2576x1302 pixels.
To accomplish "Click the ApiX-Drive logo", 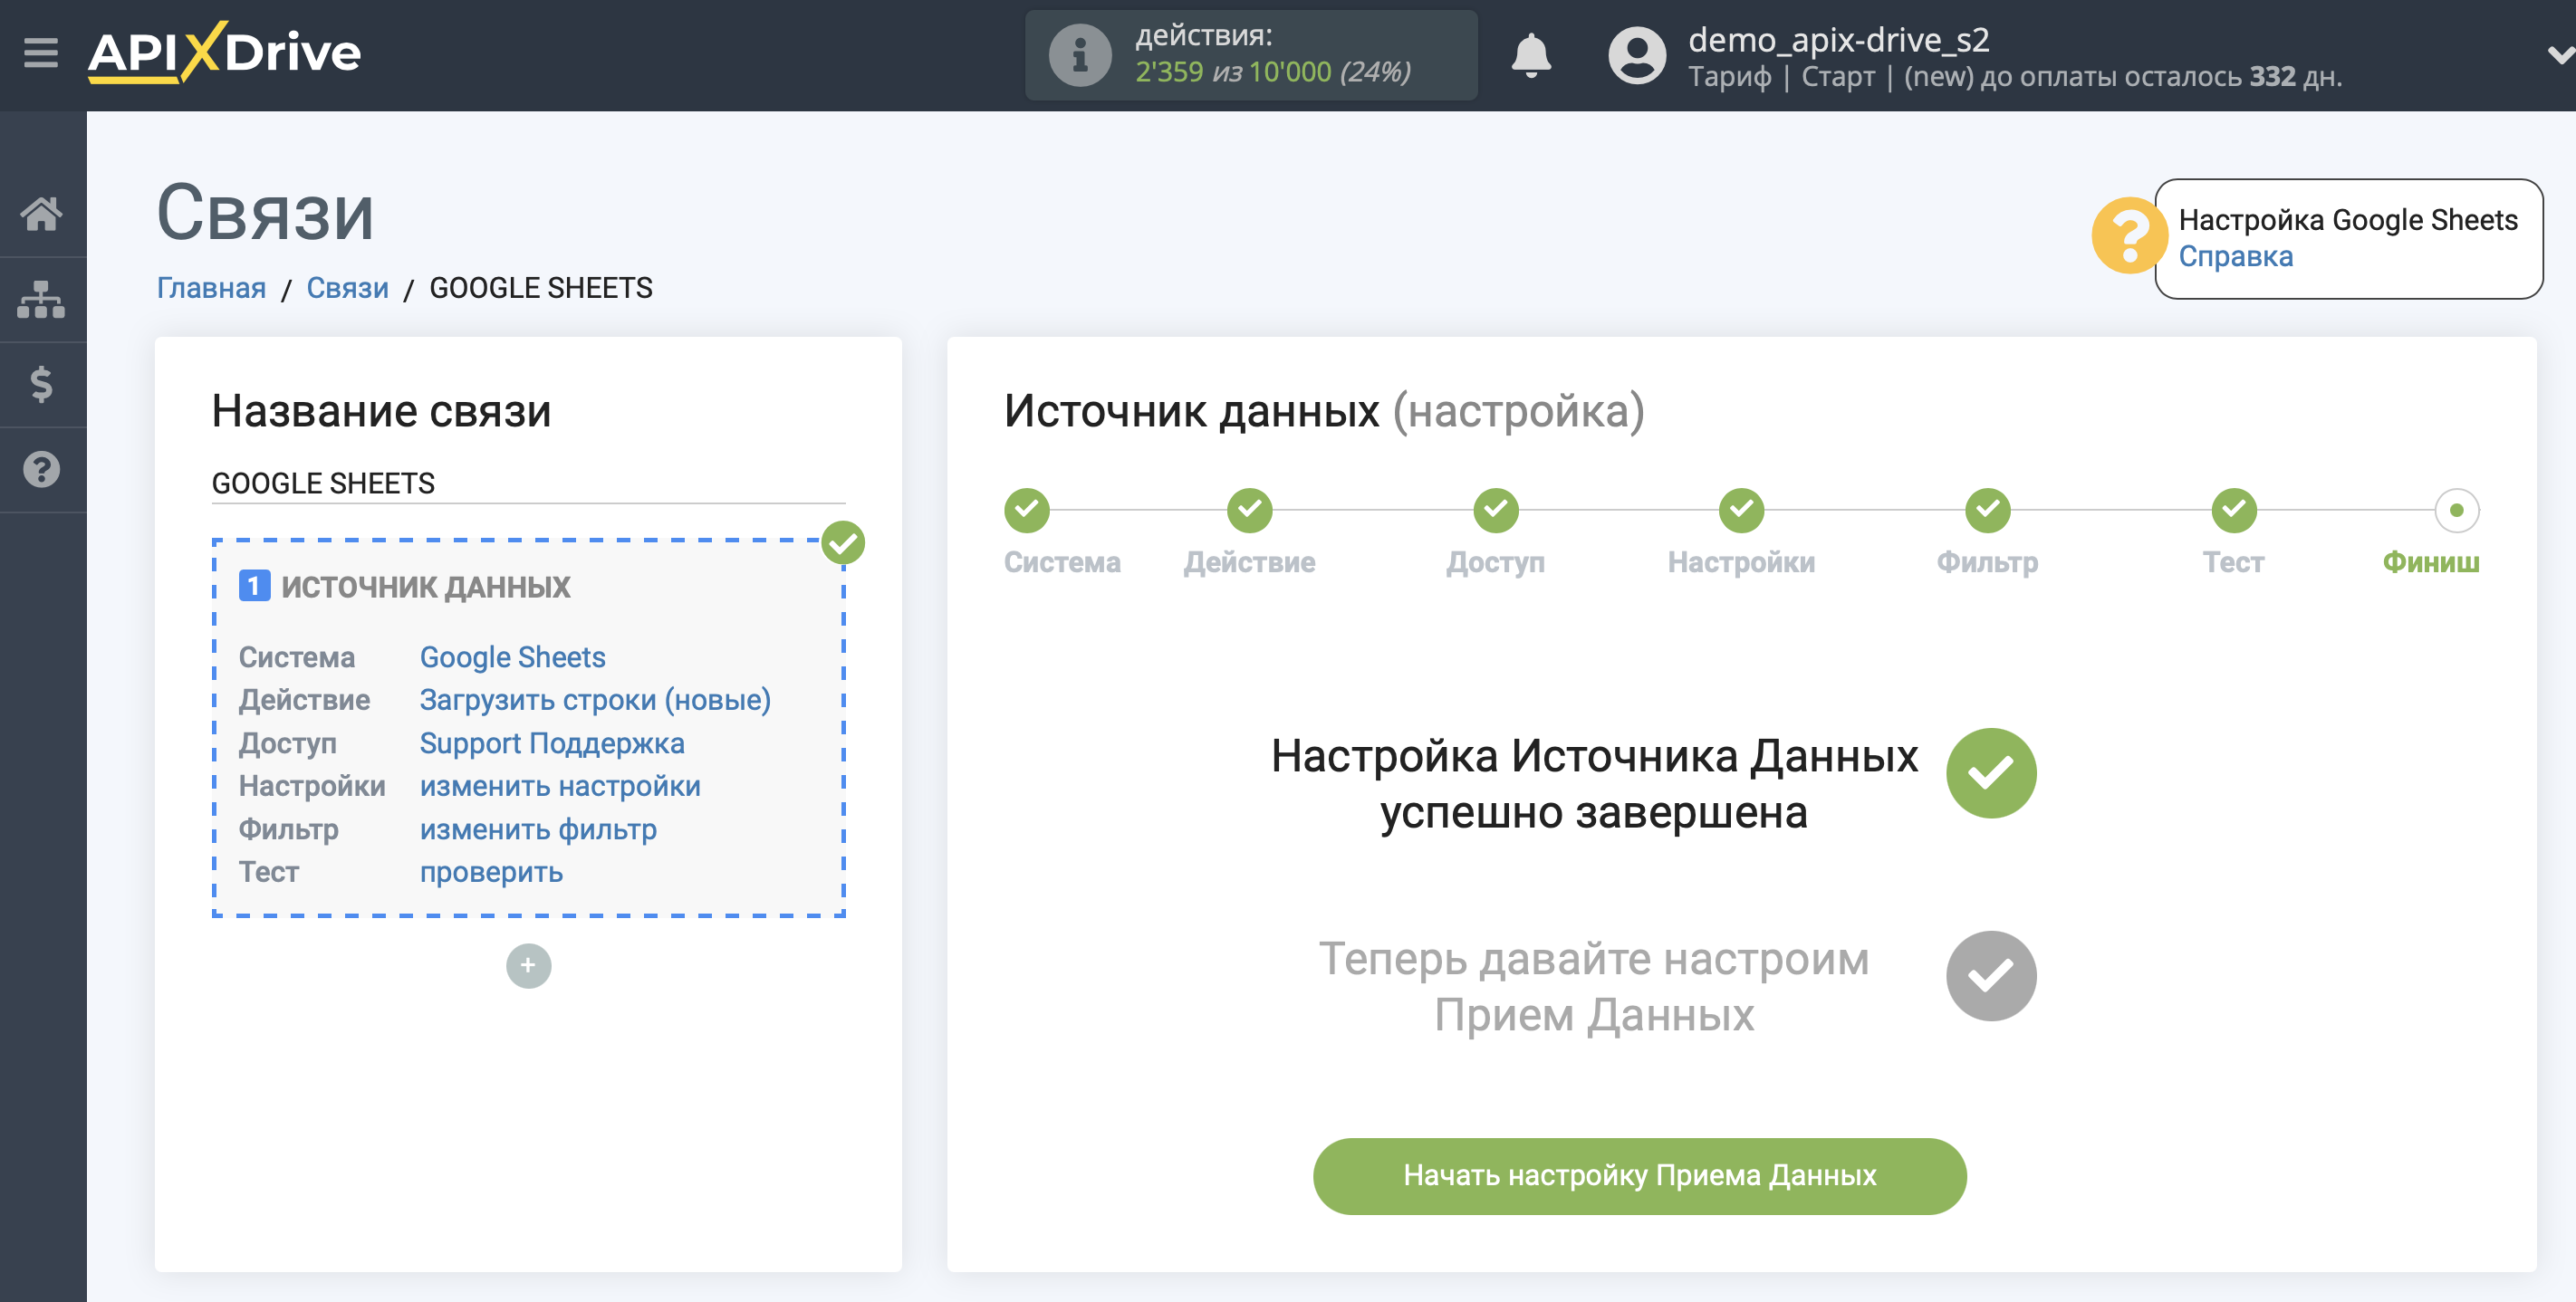I will [225, 52].
